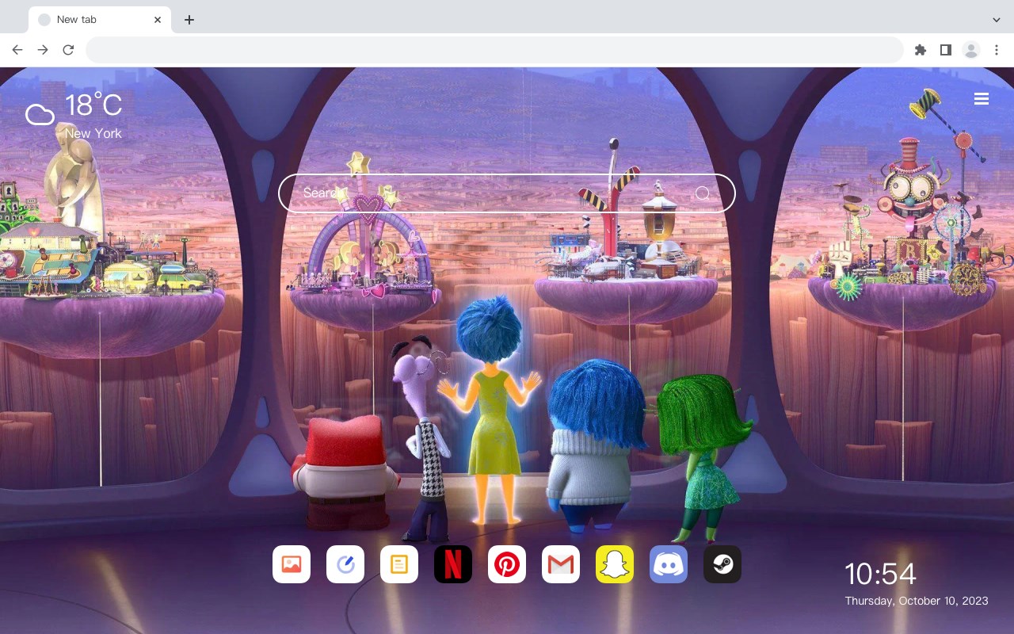Open the Chrome three-dot menu
This screenshot has width=1014, height=634.
click(997, 50)
